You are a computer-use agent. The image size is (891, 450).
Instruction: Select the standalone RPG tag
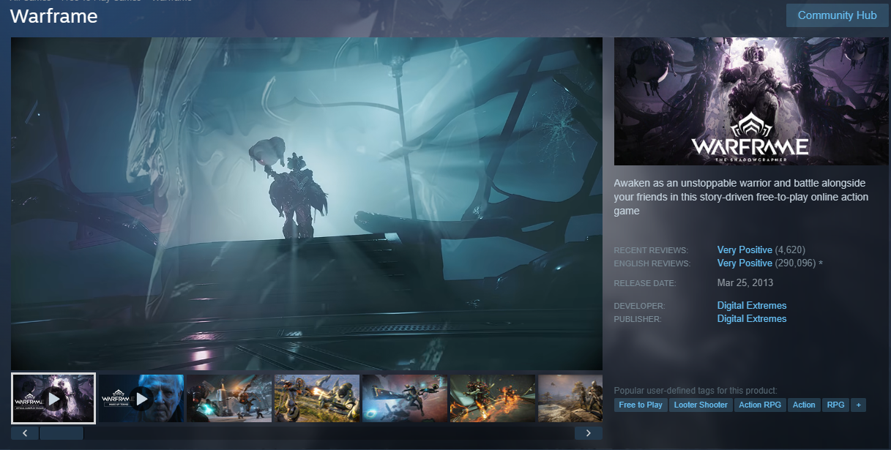pos(835,405)
